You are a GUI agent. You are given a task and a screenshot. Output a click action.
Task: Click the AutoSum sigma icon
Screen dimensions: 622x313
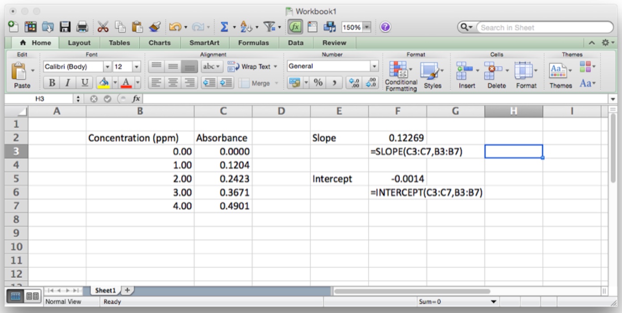pos(224,27)
